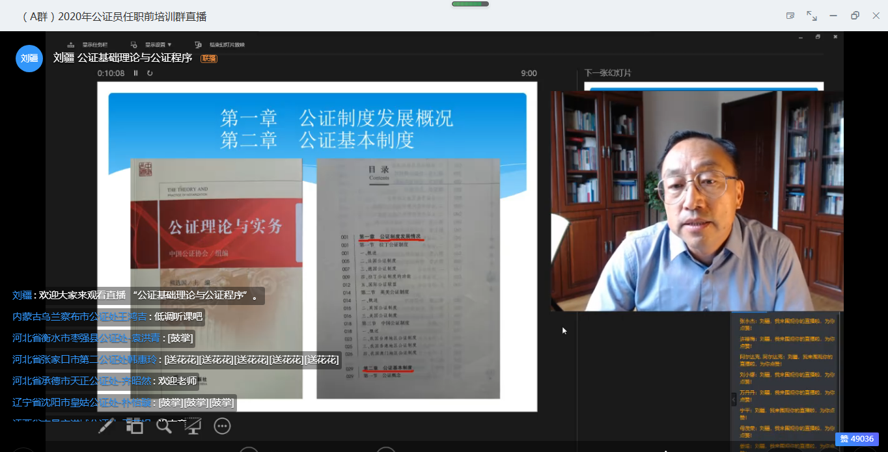This screenshot has height=452, width=888.
Task: Restore down the inner presenter view window
Action: [818, 37]
